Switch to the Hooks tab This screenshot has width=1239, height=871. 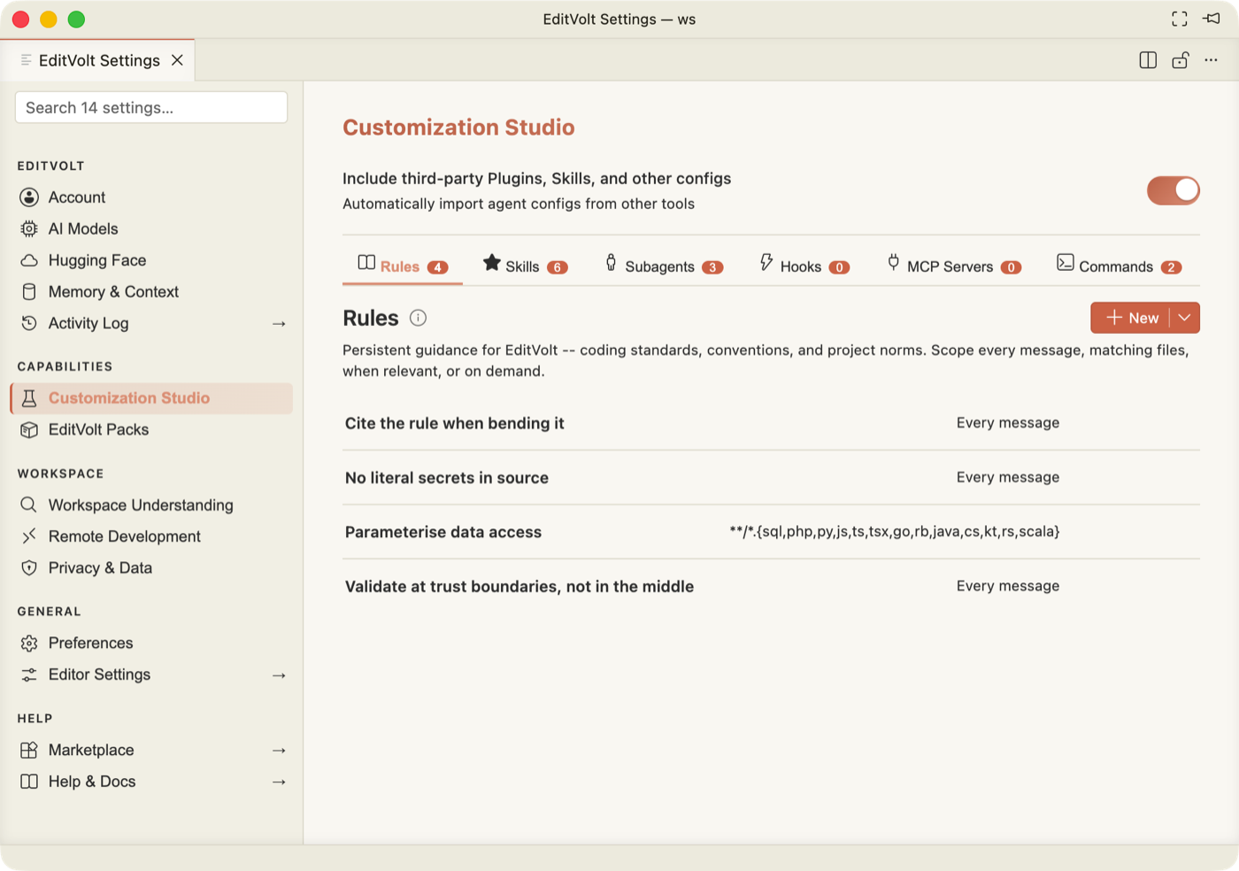pyautogui.click(x=804, y=266)
